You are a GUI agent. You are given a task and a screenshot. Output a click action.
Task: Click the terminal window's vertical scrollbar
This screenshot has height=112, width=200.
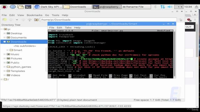[174, 54]
